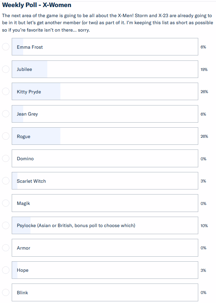Click the Weekly Poll - X-Women heading
The height and width of the screenshot is (303, 216).
37,5
